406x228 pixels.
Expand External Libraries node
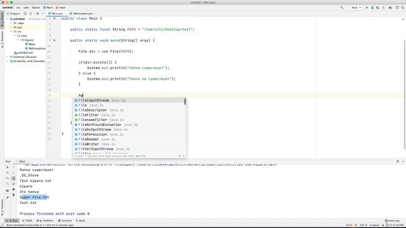pyautogui.click(x=7, y=57)
